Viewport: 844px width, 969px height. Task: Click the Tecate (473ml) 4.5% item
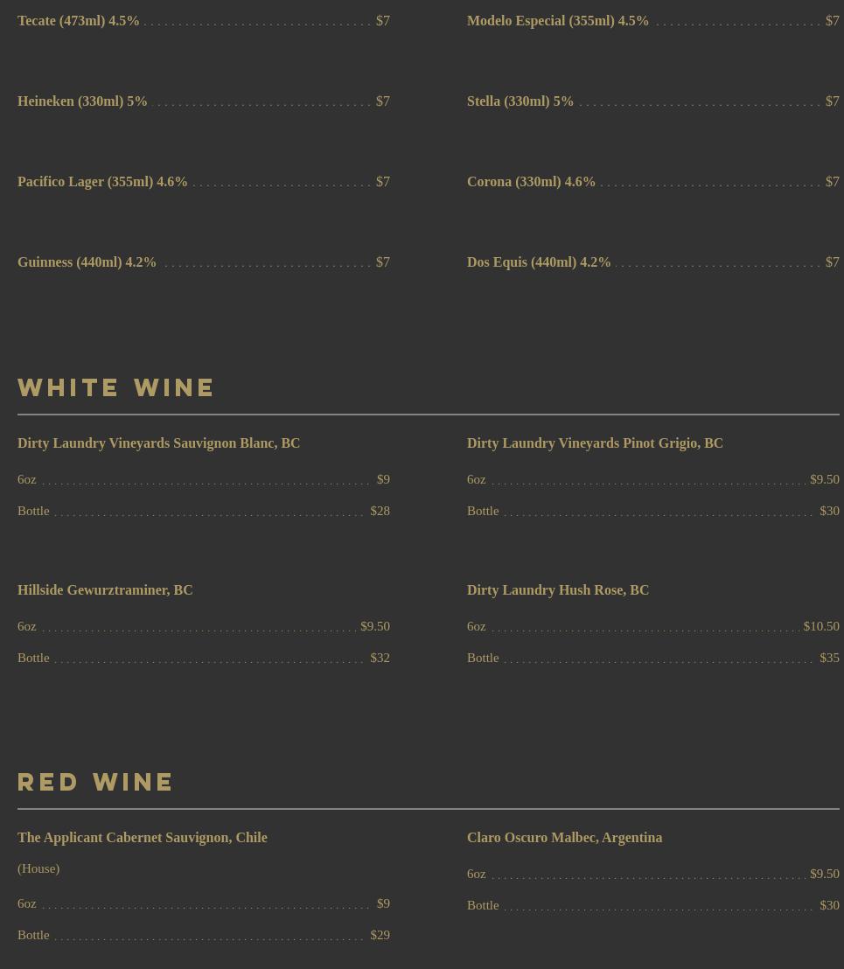79,21
